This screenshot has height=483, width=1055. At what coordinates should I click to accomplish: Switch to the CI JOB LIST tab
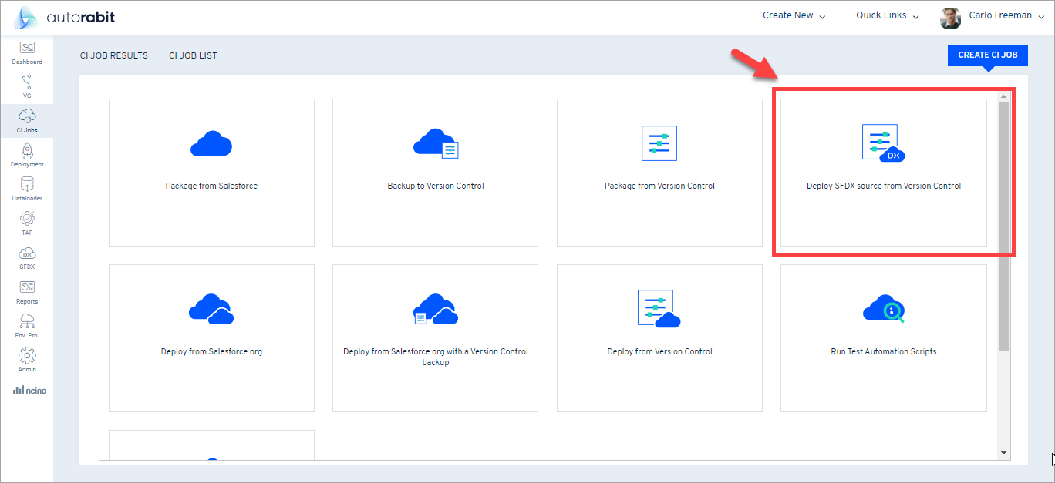click(193, 55)
